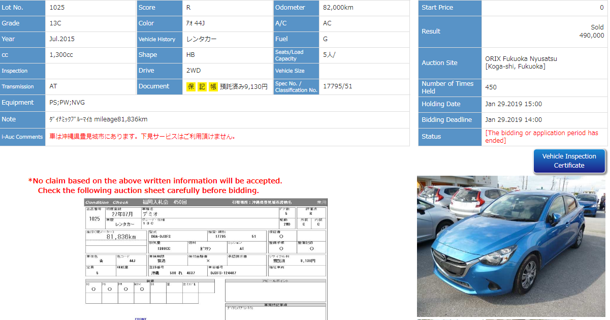Click the yellow 記 badge in Document row
The image size is (610, 320).
202,87
